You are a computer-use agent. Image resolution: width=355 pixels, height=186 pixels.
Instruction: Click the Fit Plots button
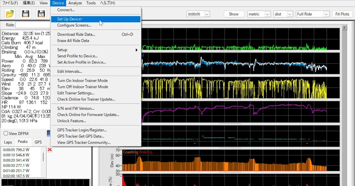point(342,14)
